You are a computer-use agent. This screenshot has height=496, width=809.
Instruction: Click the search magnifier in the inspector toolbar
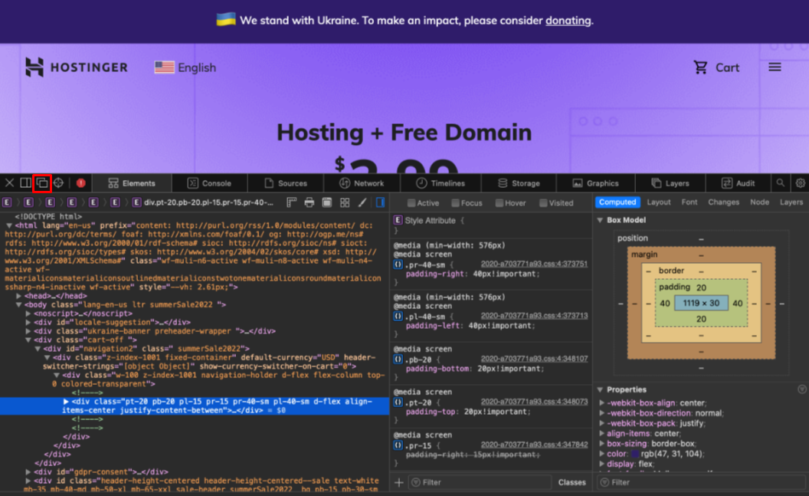point(780,182)
